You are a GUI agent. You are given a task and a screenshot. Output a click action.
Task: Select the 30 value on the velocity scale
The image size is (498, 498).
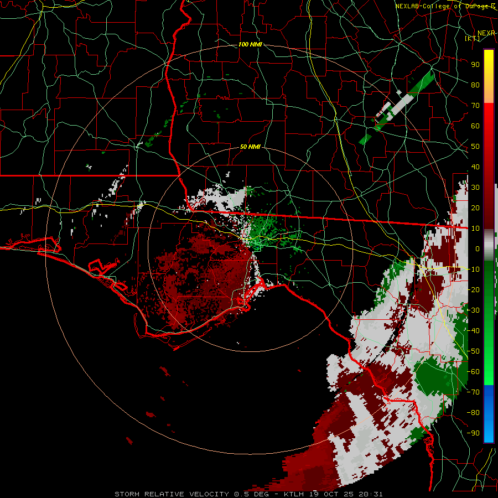(475, 188)
